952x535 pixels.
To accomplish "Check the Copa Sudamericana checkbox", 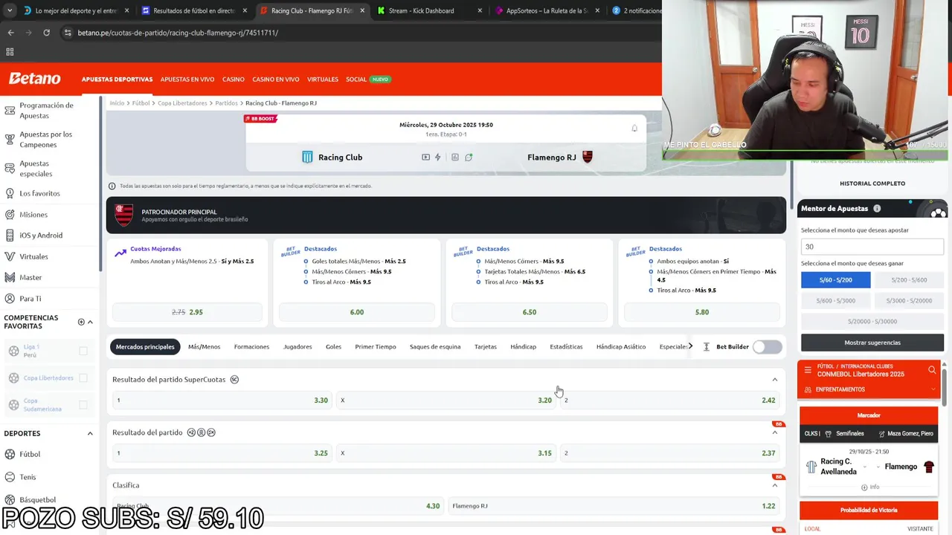I will pyautogui.click(x=83, y=405).
